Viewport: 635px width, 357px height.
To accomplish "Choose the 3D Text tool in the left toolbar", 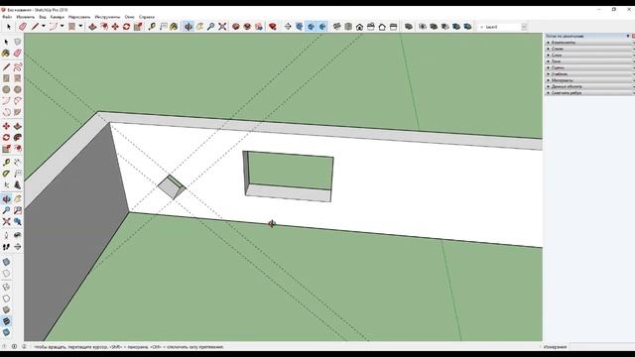I will (18, 185).
